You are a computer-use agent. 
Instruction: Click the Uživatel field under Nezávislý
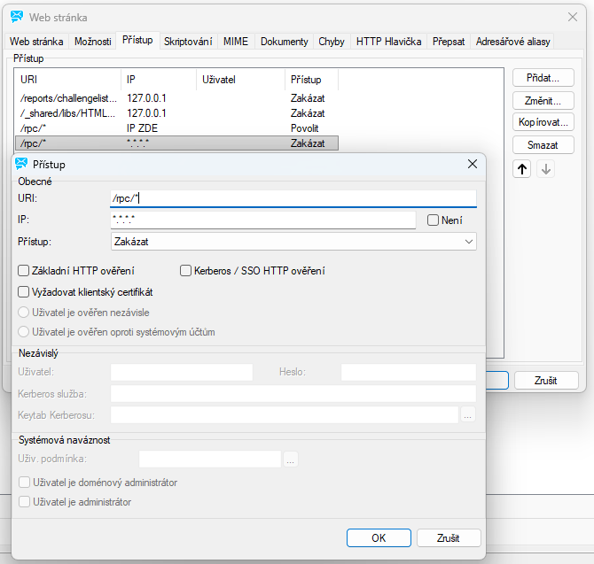click(x=182, y=372)
